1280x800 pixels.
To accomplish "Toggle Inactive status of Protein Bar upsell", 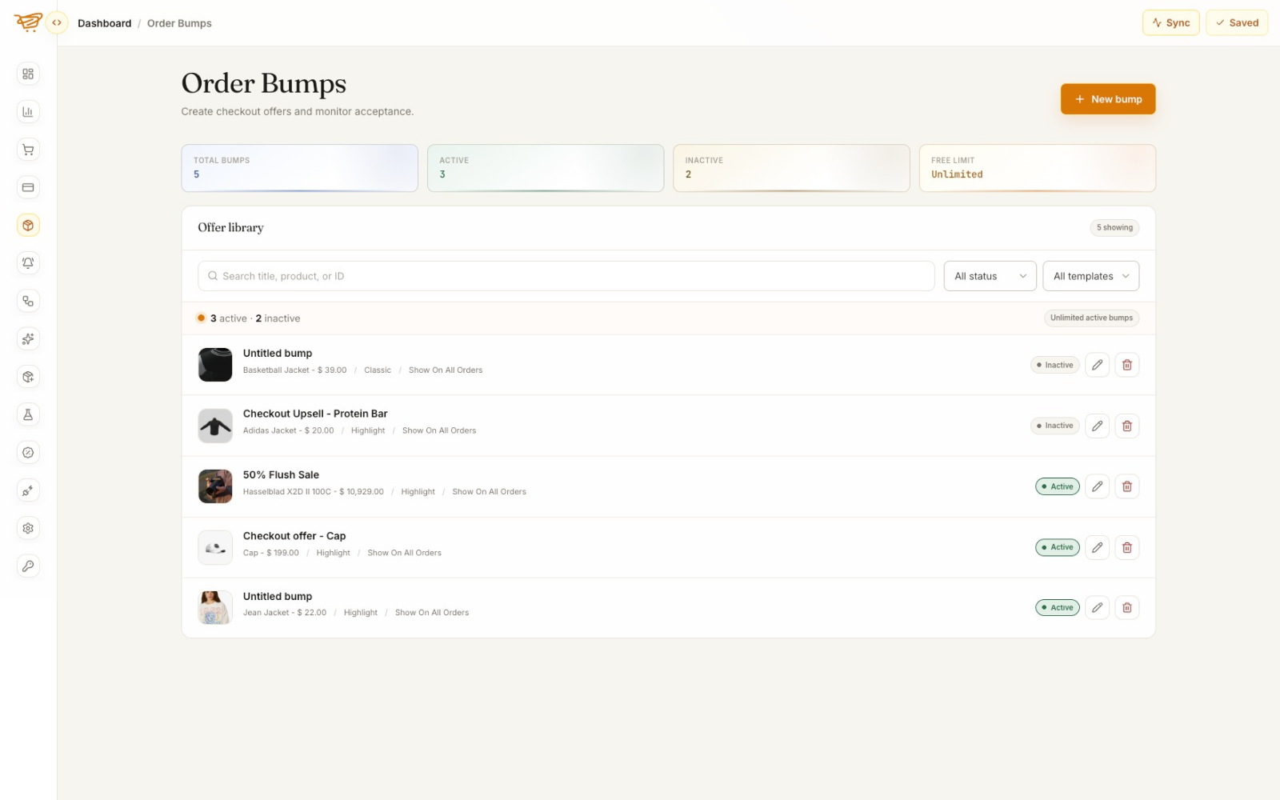I will click(x=1054, y=426).
